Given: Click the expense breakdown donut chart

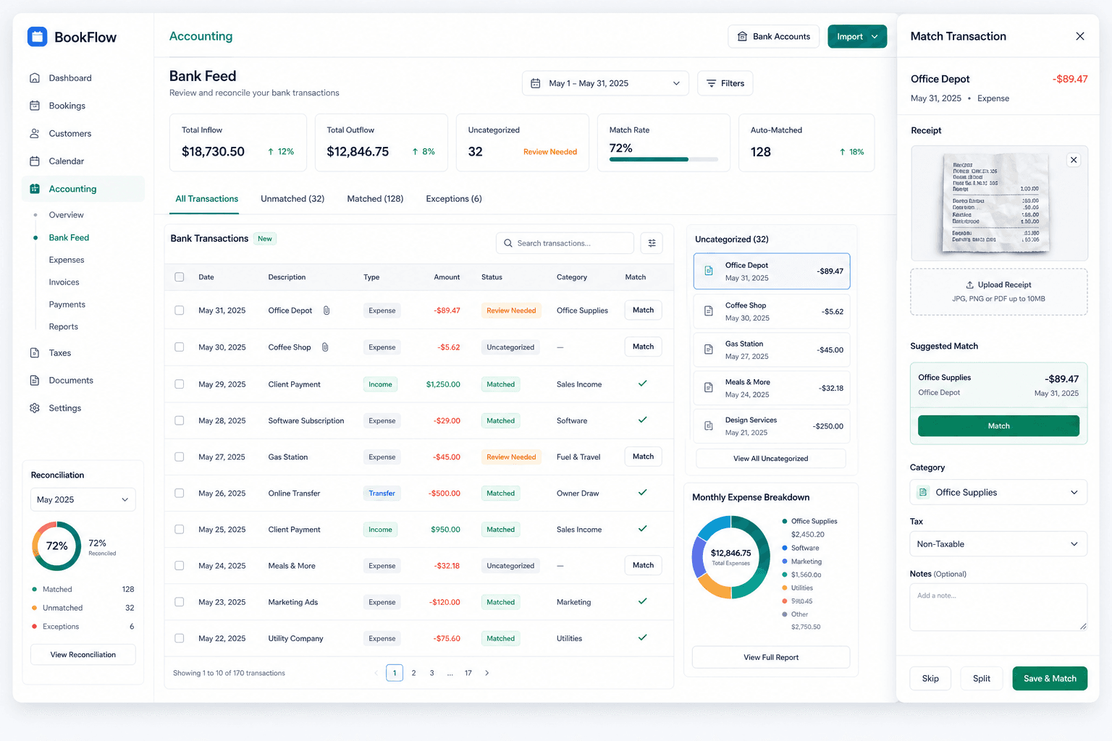Looking at the screenshot, I should (731, 557).
